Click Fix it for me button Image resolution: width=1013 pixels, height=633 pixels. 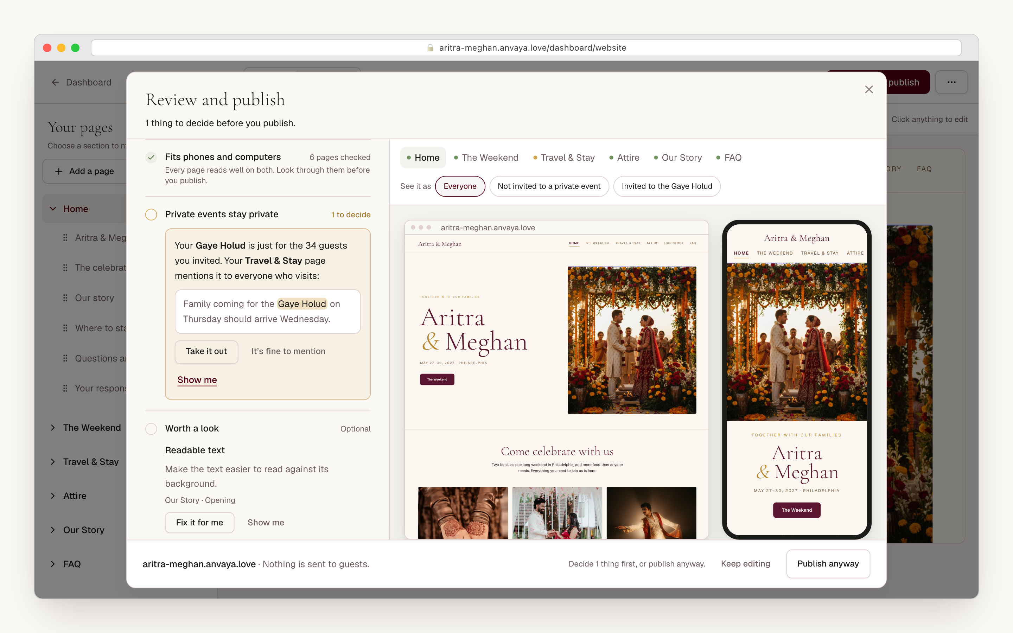click(x=200, y=523)
